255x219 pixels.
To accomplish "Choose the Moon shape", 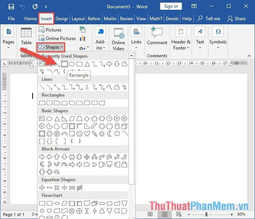I will pyautogui.click(x=109, y=134).
